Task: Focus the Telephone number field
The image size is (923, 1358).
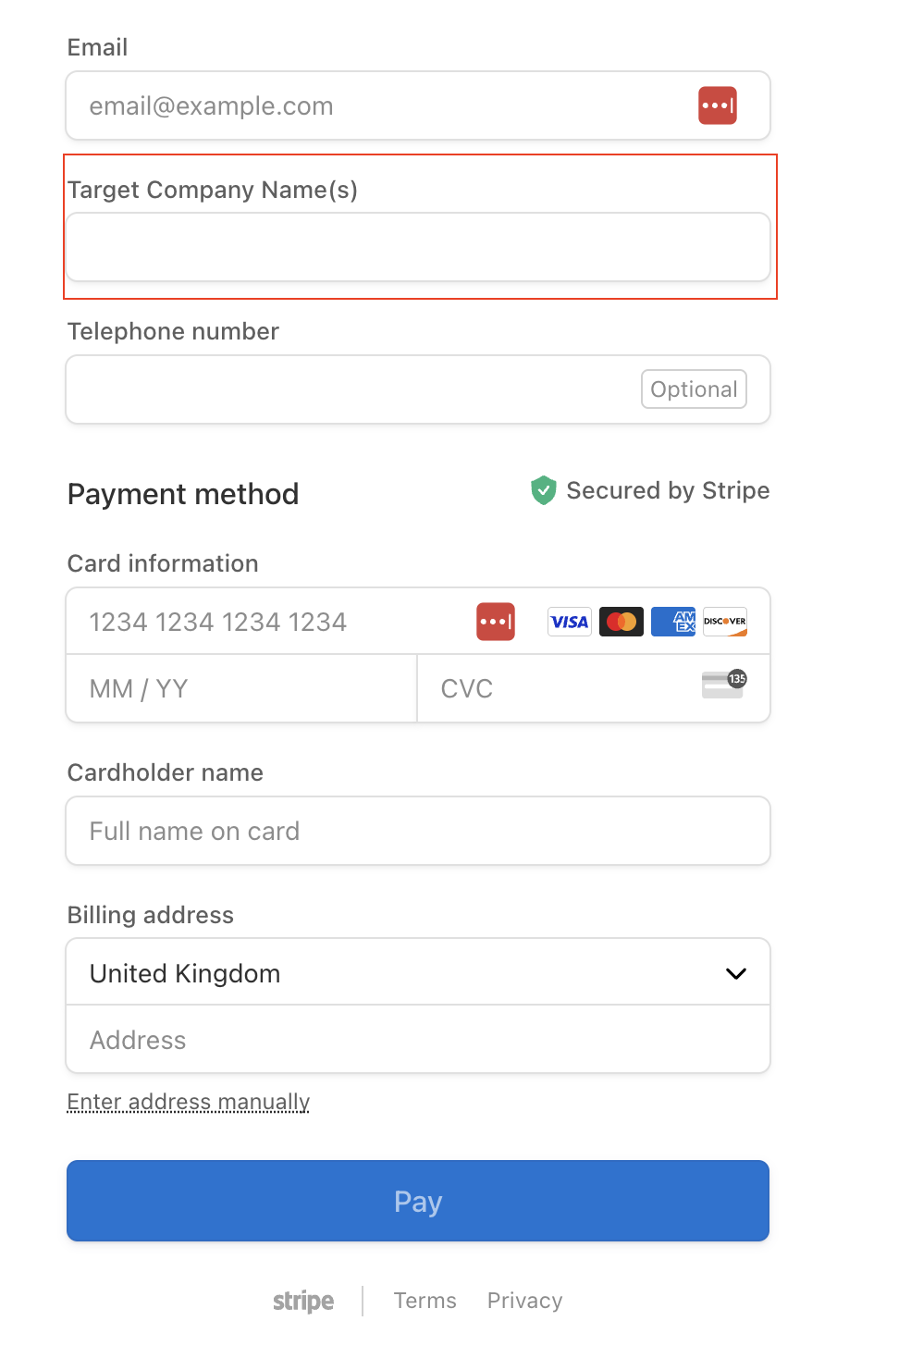Action: click(x=418, y=389)
